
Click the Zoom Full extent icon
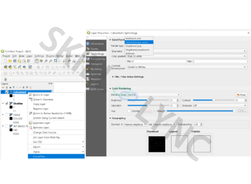55,61
